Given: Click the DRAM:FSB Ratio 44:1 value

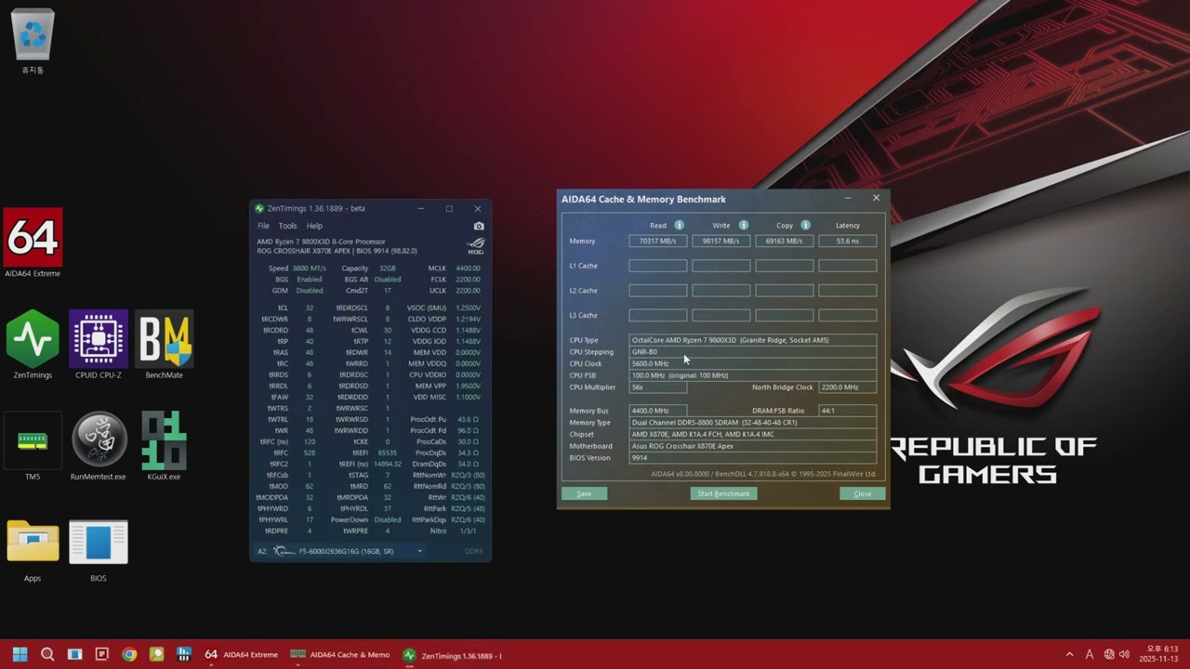Looking at the screenshot, I should [848, 411].
